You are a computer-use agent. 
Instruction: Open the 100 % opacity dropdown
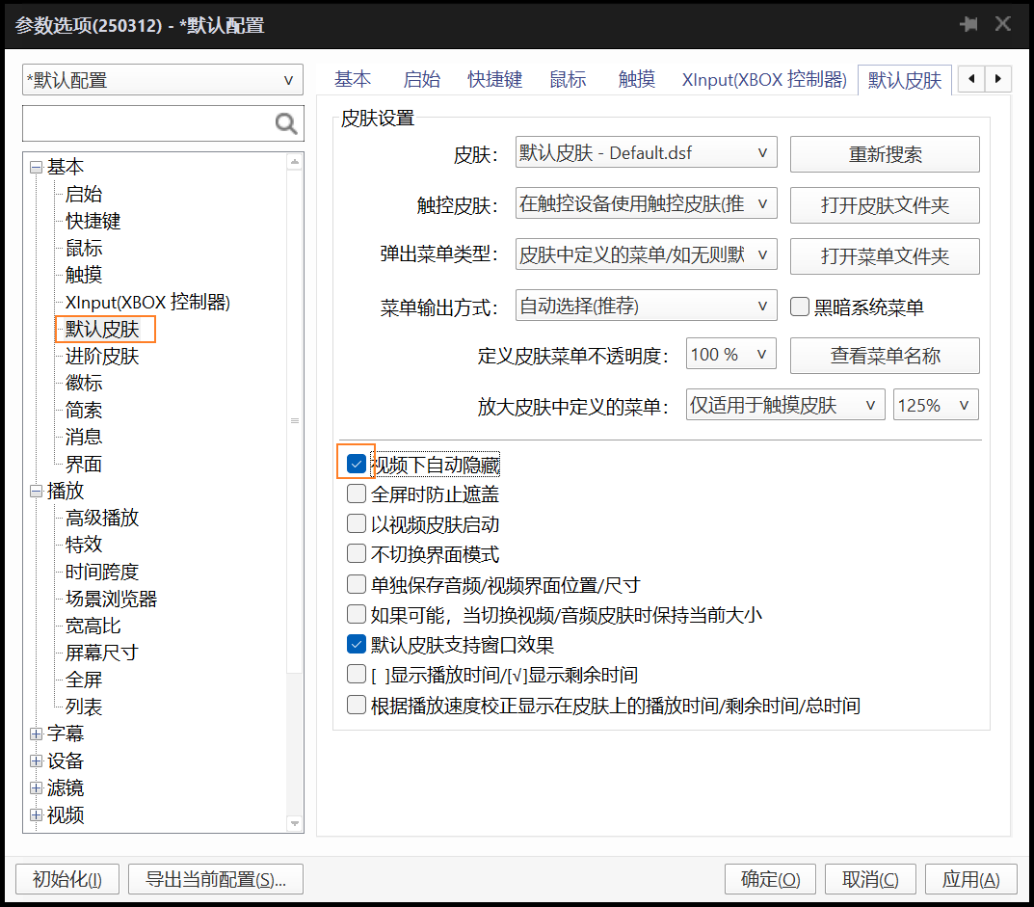coord(730,355)
